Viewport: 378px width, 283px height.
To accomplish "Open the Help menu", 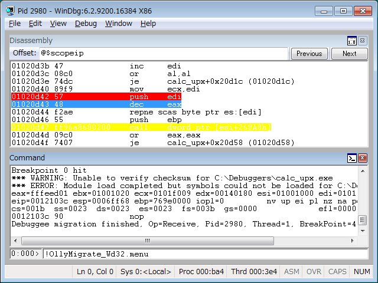I will [148, 24].
